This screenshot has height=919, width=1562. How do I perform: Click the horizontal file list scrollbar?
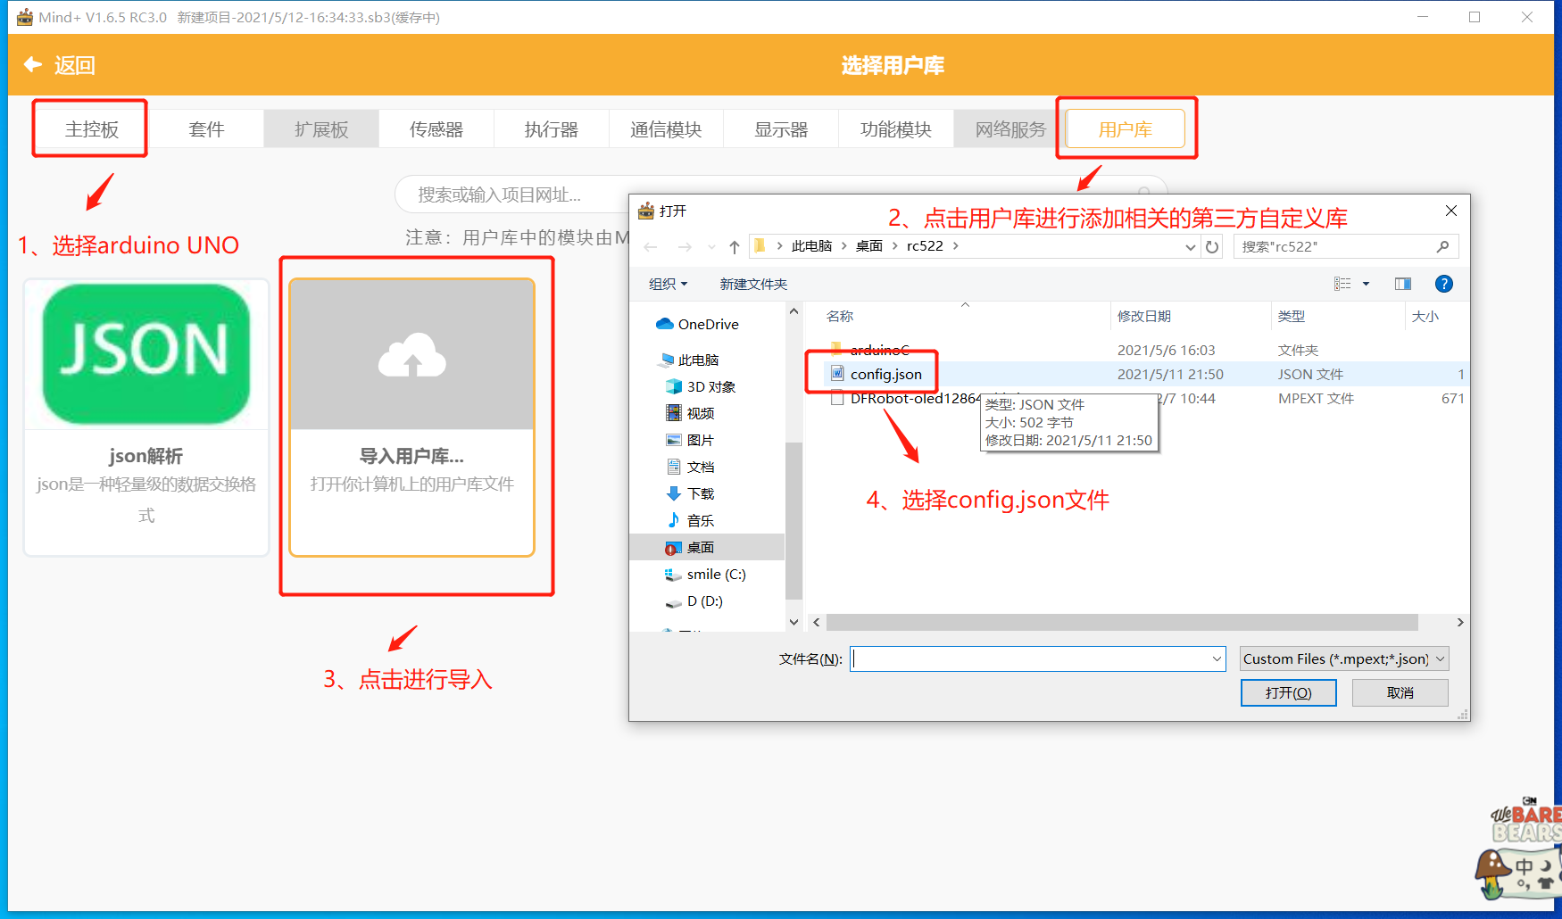pyautogui.click(x=1122, y=622)
